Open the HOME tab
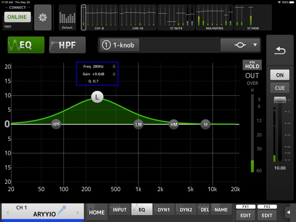The height and width of the screenshot is (222, 296). tap(97, 213)
